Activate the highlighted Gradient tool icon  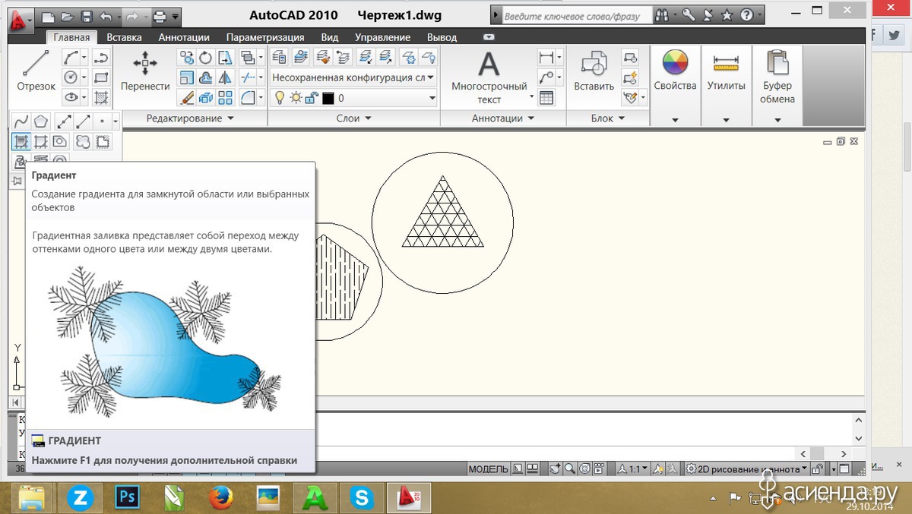tap(21, 141)
